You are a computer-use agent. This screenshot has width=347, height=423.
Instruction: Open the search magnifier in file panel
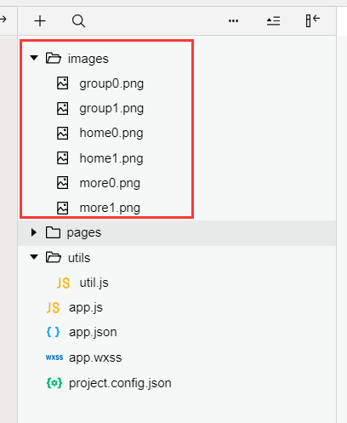coord(78,21)
